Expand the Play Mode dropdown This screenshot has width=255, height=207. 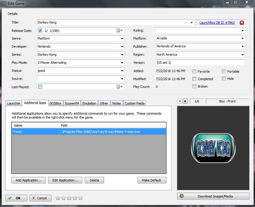pos(122,63)
